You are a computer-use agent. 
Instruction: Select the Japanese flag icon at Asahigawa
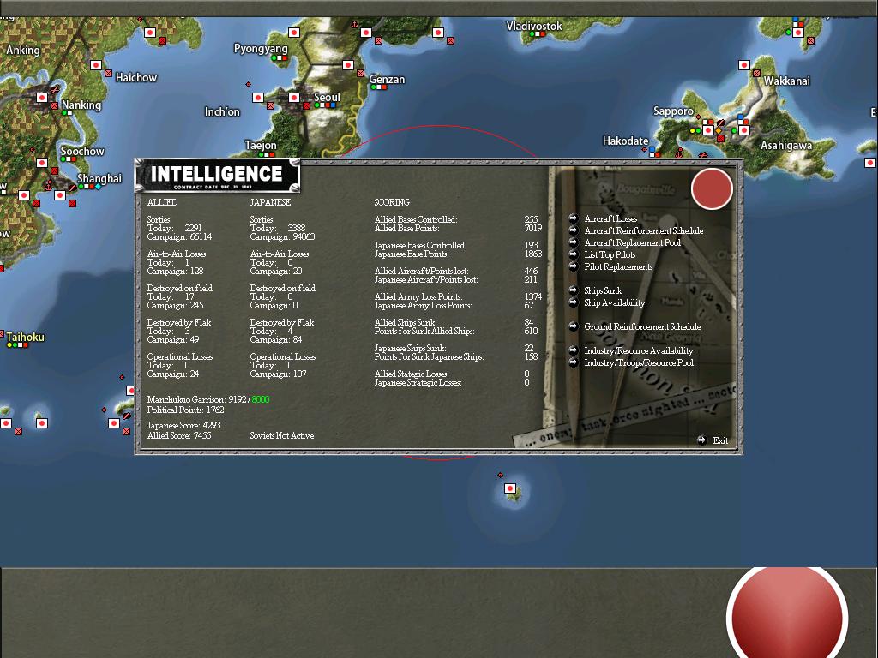click(x=744, y=130)
